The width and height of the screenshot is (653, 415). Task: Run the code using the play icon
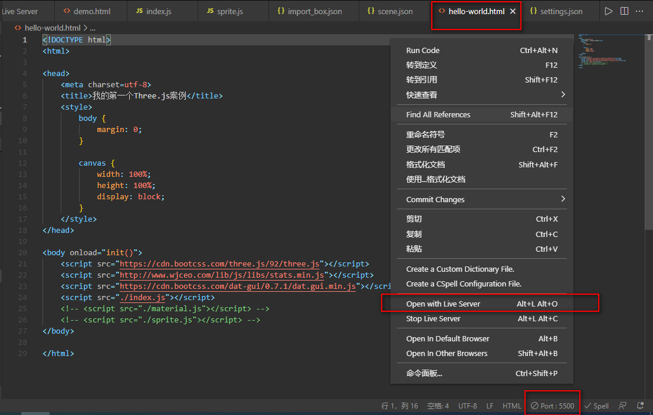(x=608, y=10)
